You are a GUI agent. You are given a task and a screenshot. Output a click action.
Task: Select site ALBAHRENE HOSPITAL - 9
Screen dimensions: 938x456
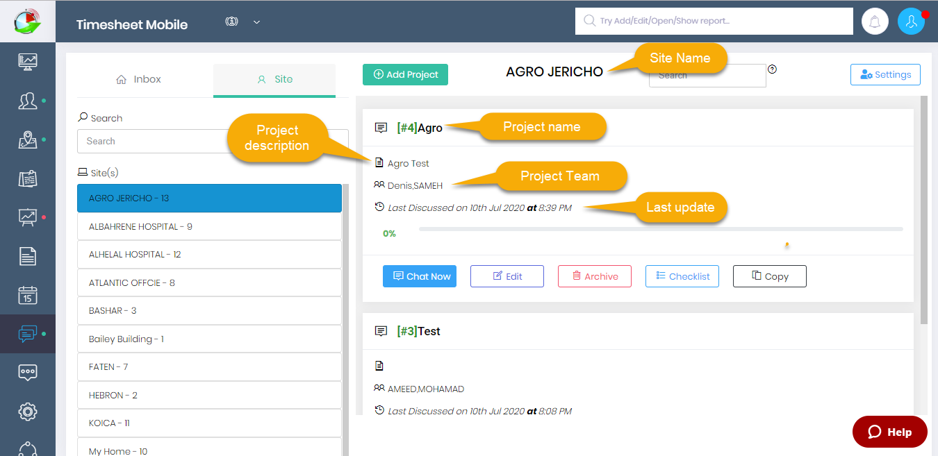(x=209, y=226)
